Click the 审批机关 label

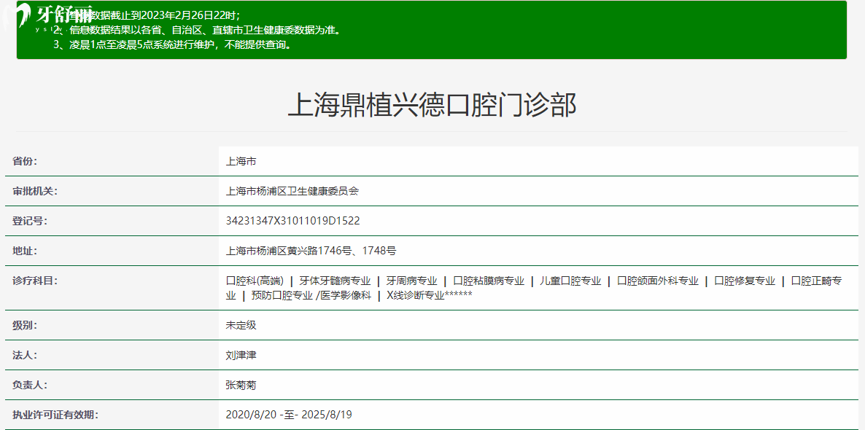[35, 191]
